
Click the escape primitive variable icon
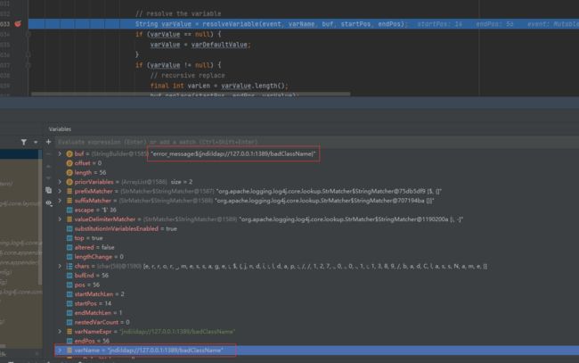69,210
